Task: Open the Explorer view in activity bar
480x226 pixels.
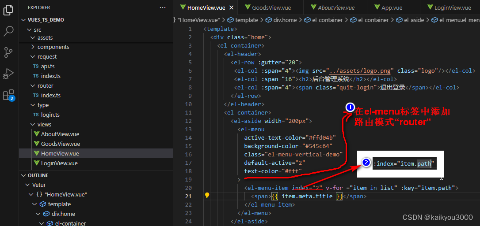Action: click(8, 10)
